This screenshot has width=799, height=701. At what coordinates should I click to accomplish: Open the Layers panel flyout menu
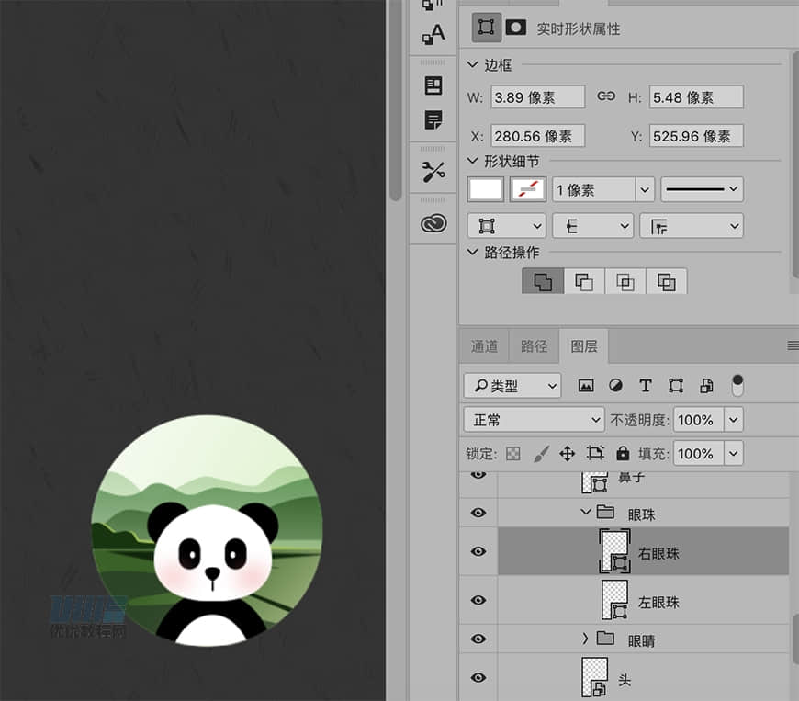point(791,346)
